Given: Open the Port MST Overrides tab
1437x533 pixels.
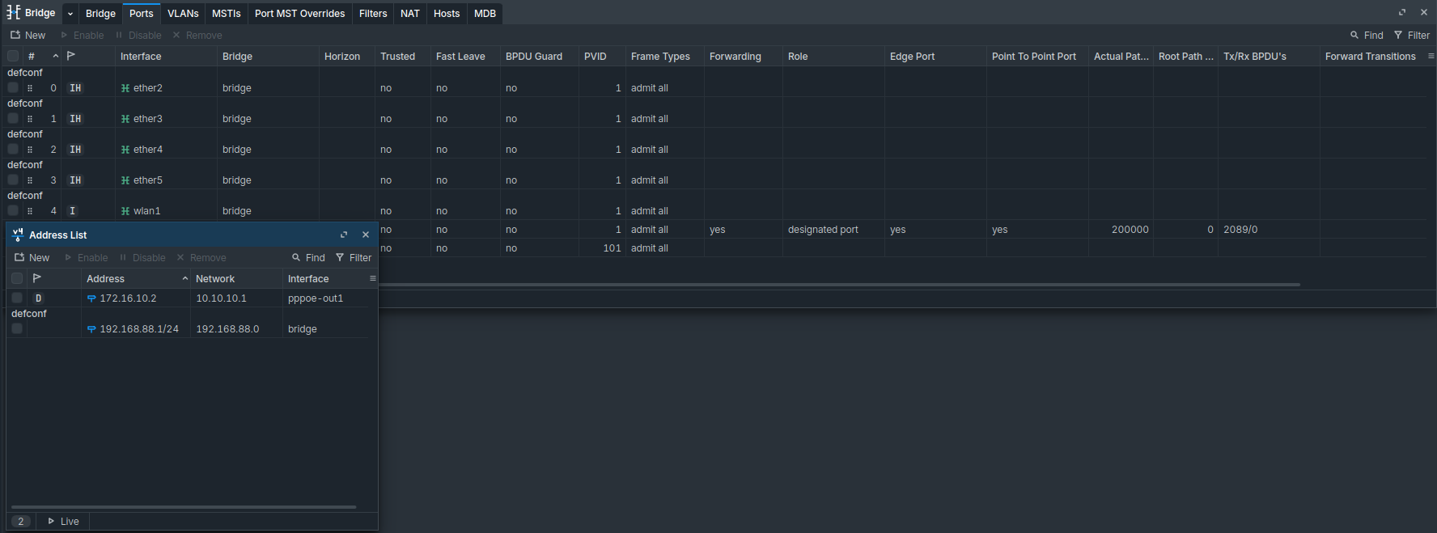Looking at the screenshot, I should click(x=299, y=14).
